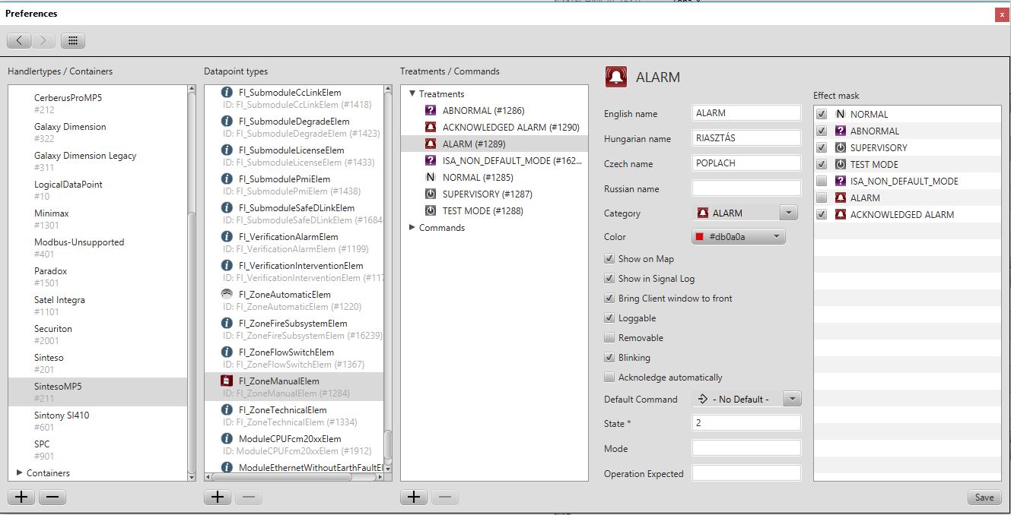Check ISA_NON_DEFAULT_MODE in Effect mask
Screen dimensions: 1011x515
(822, 182)
